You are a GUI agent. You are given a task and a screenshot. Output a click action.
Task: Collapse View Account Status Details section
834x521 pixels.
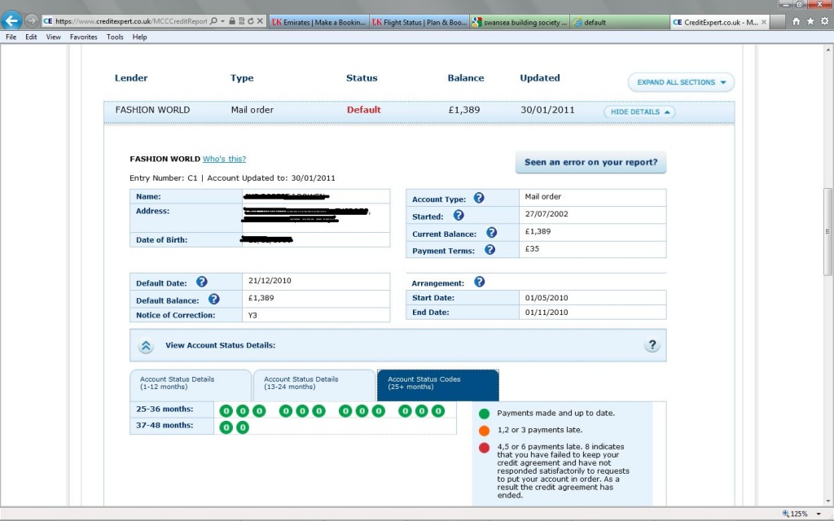146,346
